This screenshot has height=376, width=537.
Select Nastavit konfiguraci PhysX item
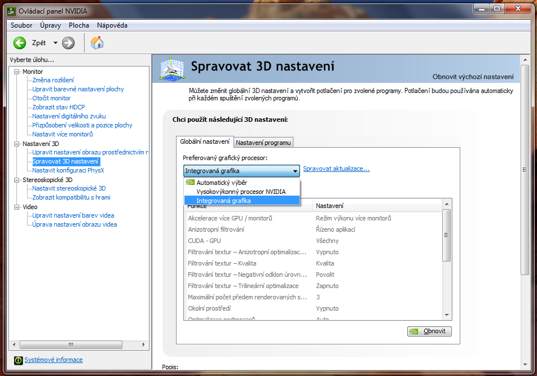click(x=68, y=170)
